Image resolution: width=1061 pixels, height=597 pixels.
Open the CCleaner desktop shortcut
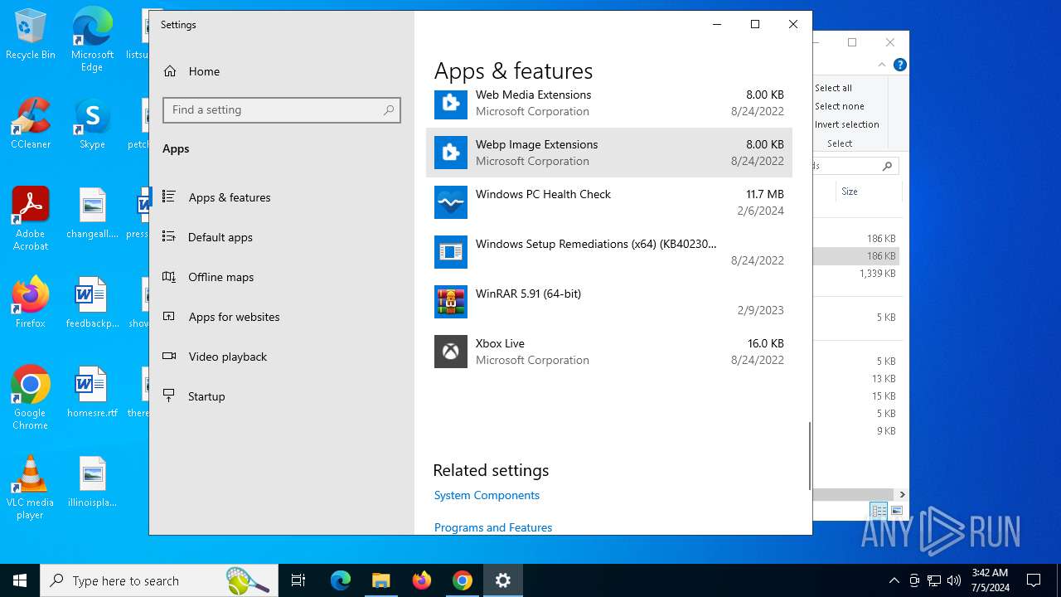(31, 124)
